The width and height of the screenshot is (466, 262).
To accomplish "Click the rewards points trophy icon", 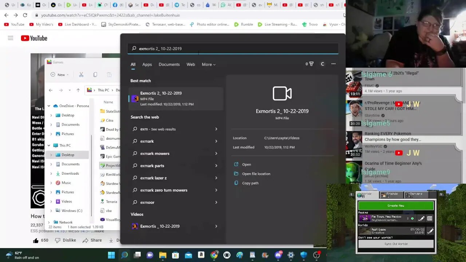I will [310, 64].
